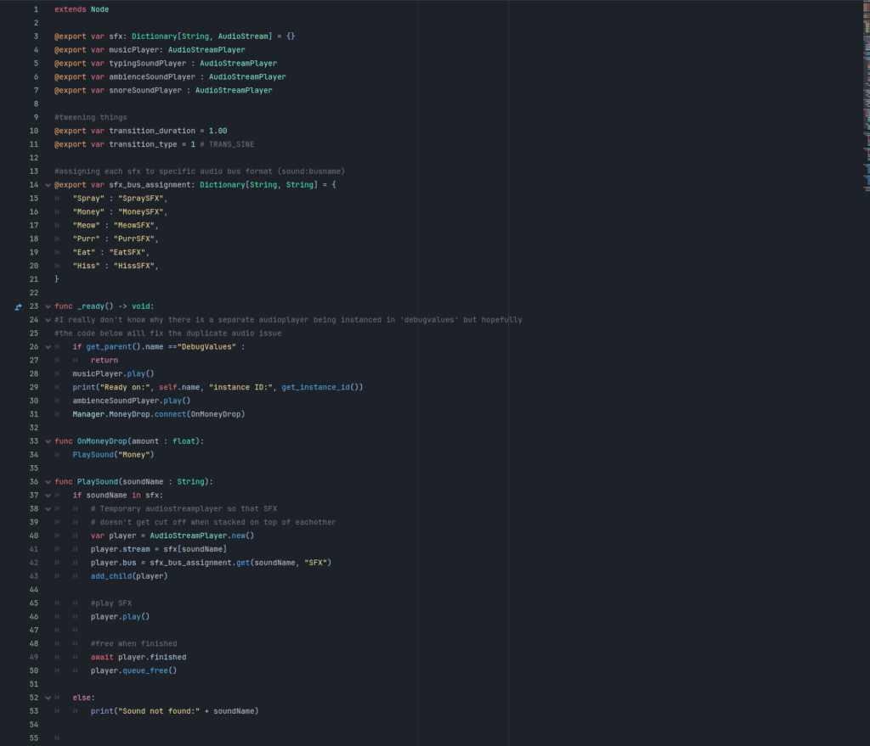
Task: Click line number 10 in the gutter
Action: coord(34,131)
